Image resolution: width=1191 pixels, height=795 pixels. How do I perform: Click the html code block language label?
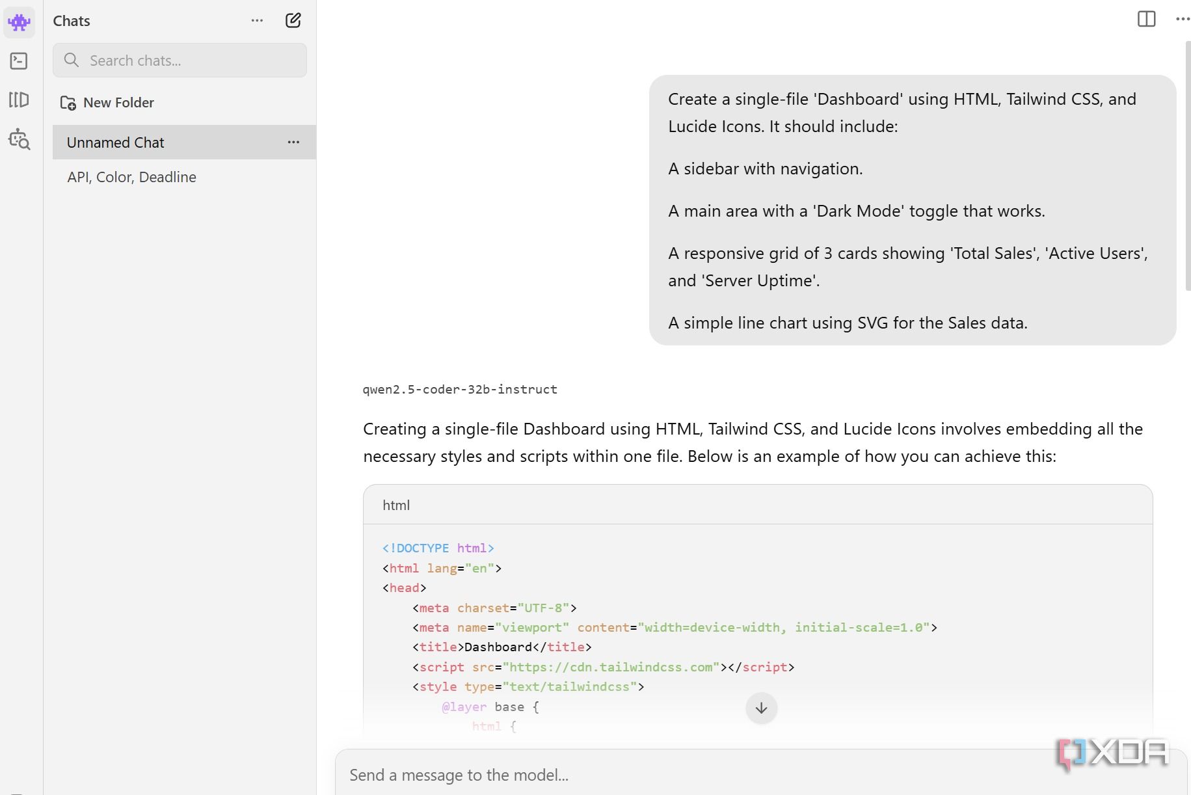[396, 505]
